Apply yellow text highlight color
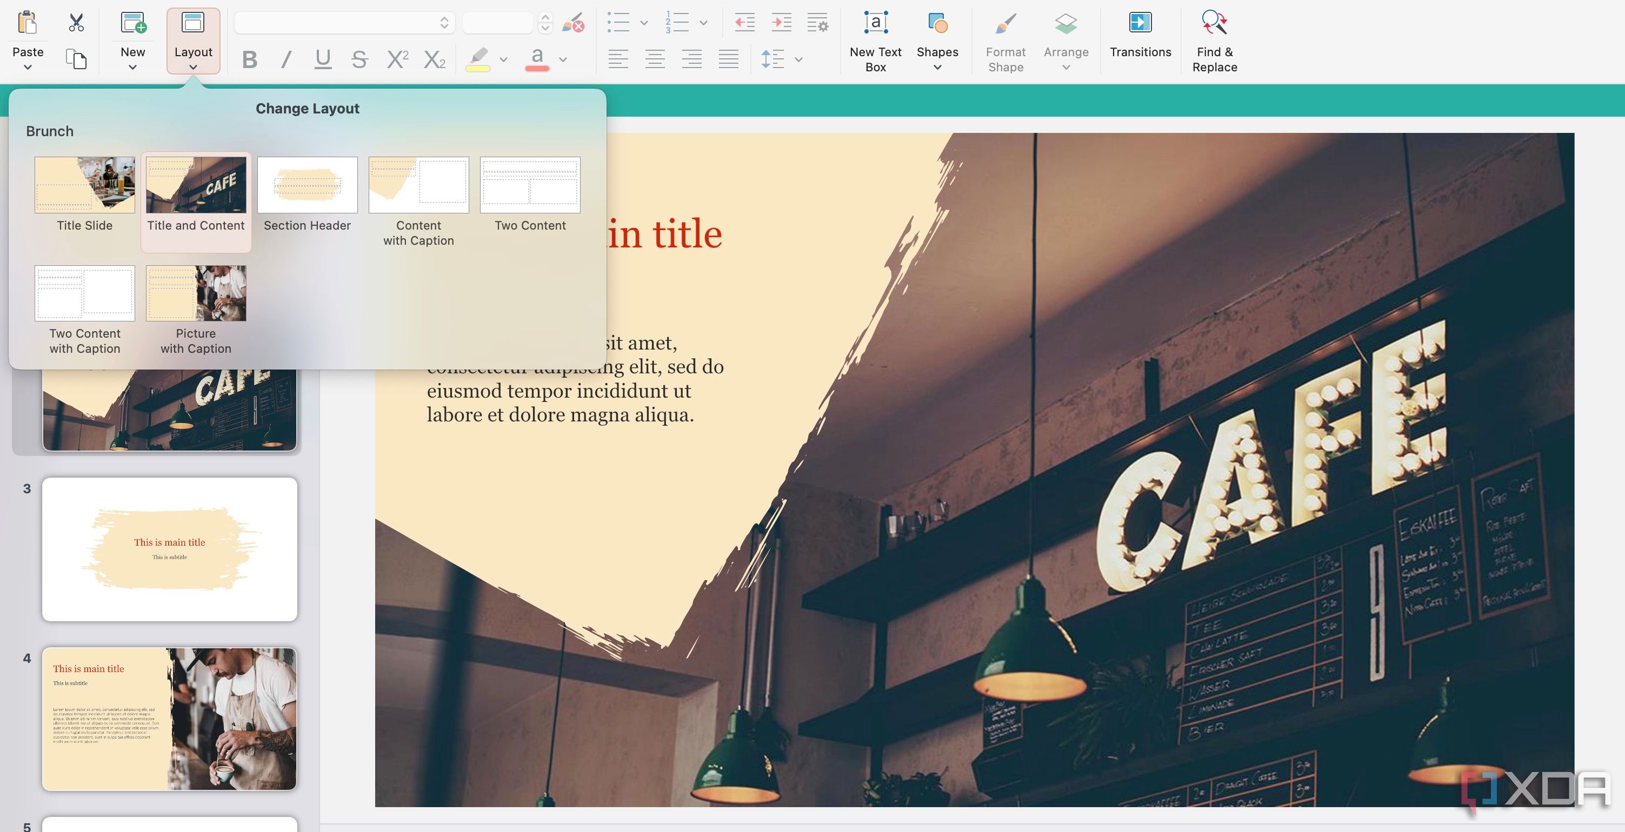This screenshot has width=1625, height=832. coord(477,59)
